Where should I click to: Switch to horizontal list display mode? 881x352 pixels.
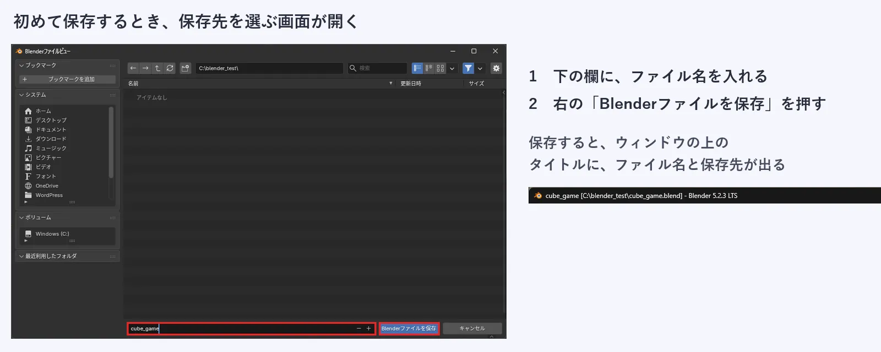[429, 68]
